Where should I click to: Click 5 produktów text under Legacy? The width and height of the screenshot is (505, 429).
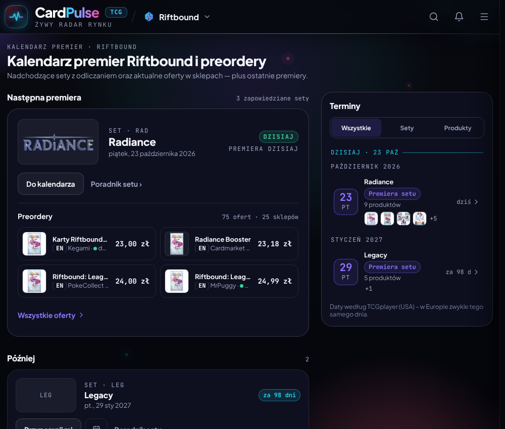(382, 278)
